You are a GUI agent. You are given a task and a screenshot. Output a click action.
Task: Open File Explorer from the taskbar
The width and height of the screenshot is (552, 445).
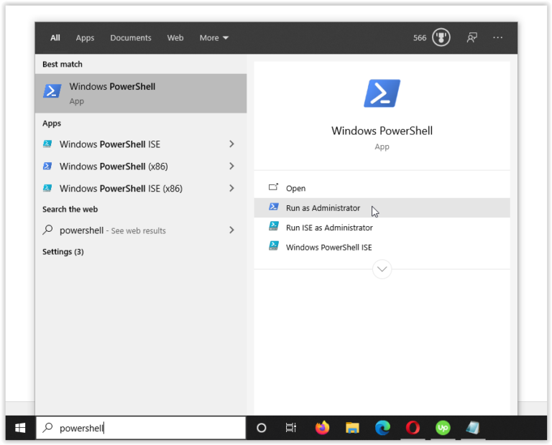coord(352,428)
